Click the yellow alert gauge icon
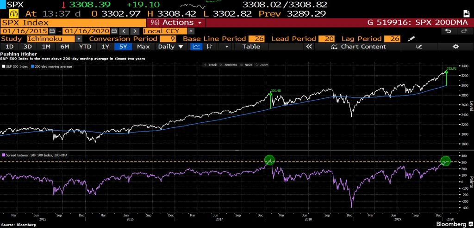This screenshot has height=228, width=474. coord(14,14)
